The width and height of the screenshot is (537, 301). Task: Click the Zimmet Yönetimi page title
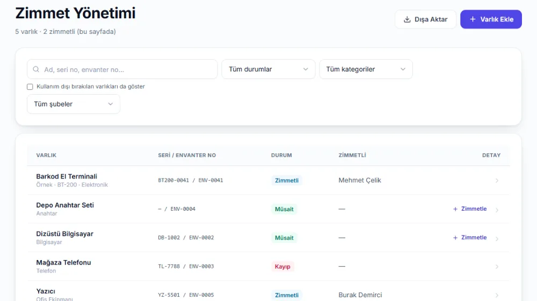75,13
